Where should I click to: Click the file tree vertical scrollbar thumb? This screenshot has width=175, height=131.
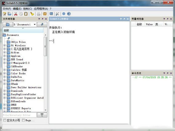[x=45, y=47]
